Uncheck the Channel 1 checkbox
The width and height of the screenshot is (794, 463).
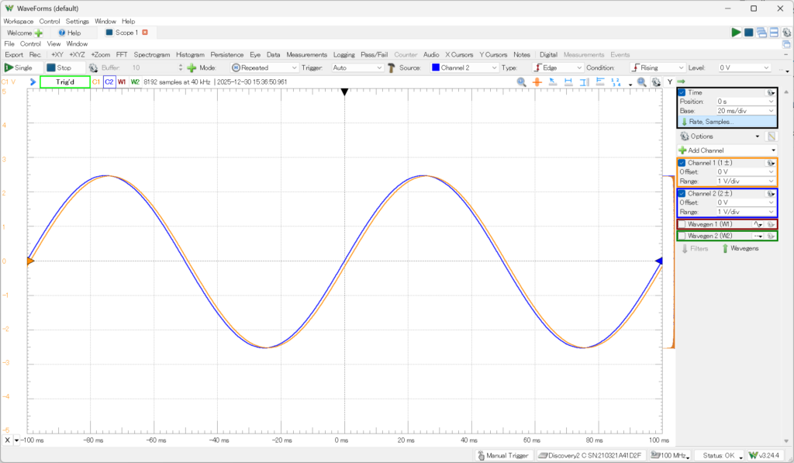(682, 163)
